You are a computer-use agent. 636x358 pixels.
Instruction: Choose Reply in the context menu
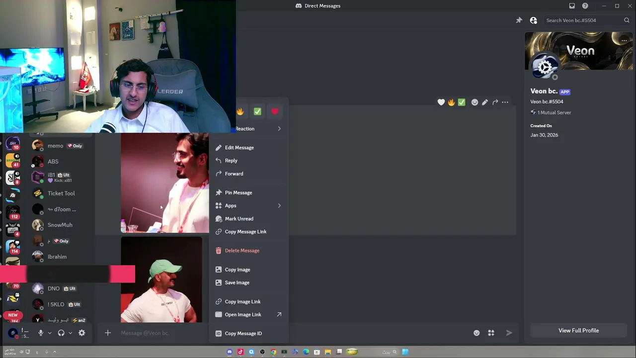click(x=248, y=161)
